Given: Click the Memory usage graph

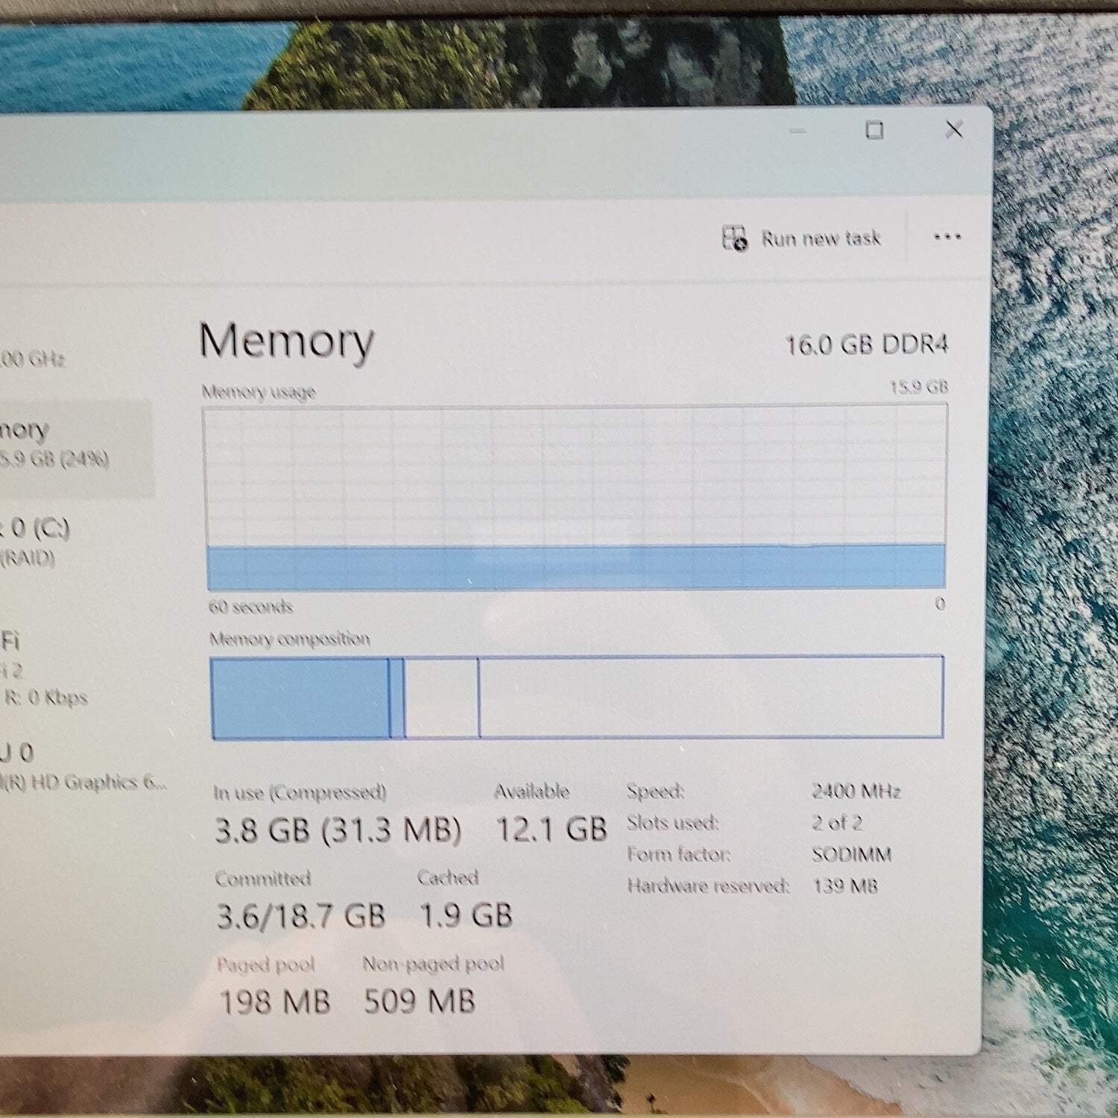Looking at the screenshot, I should click(575, 497).
